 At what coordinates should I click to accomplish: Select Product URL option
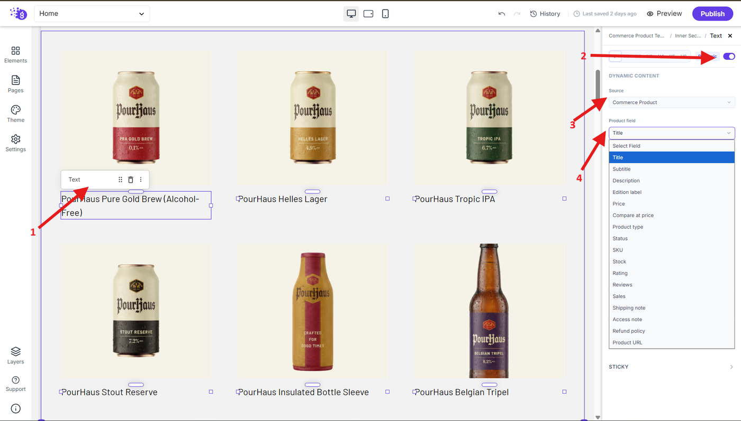[672, 343]
